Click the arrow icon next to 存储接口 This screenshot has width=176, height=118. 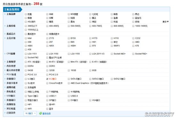coord(5,79)
